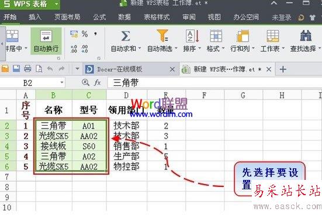The width and height of the screenshot is (322, 215).
Task: Open the Name Box dropdown arrow
Action: pyautogui.click(x=62, y=83)
